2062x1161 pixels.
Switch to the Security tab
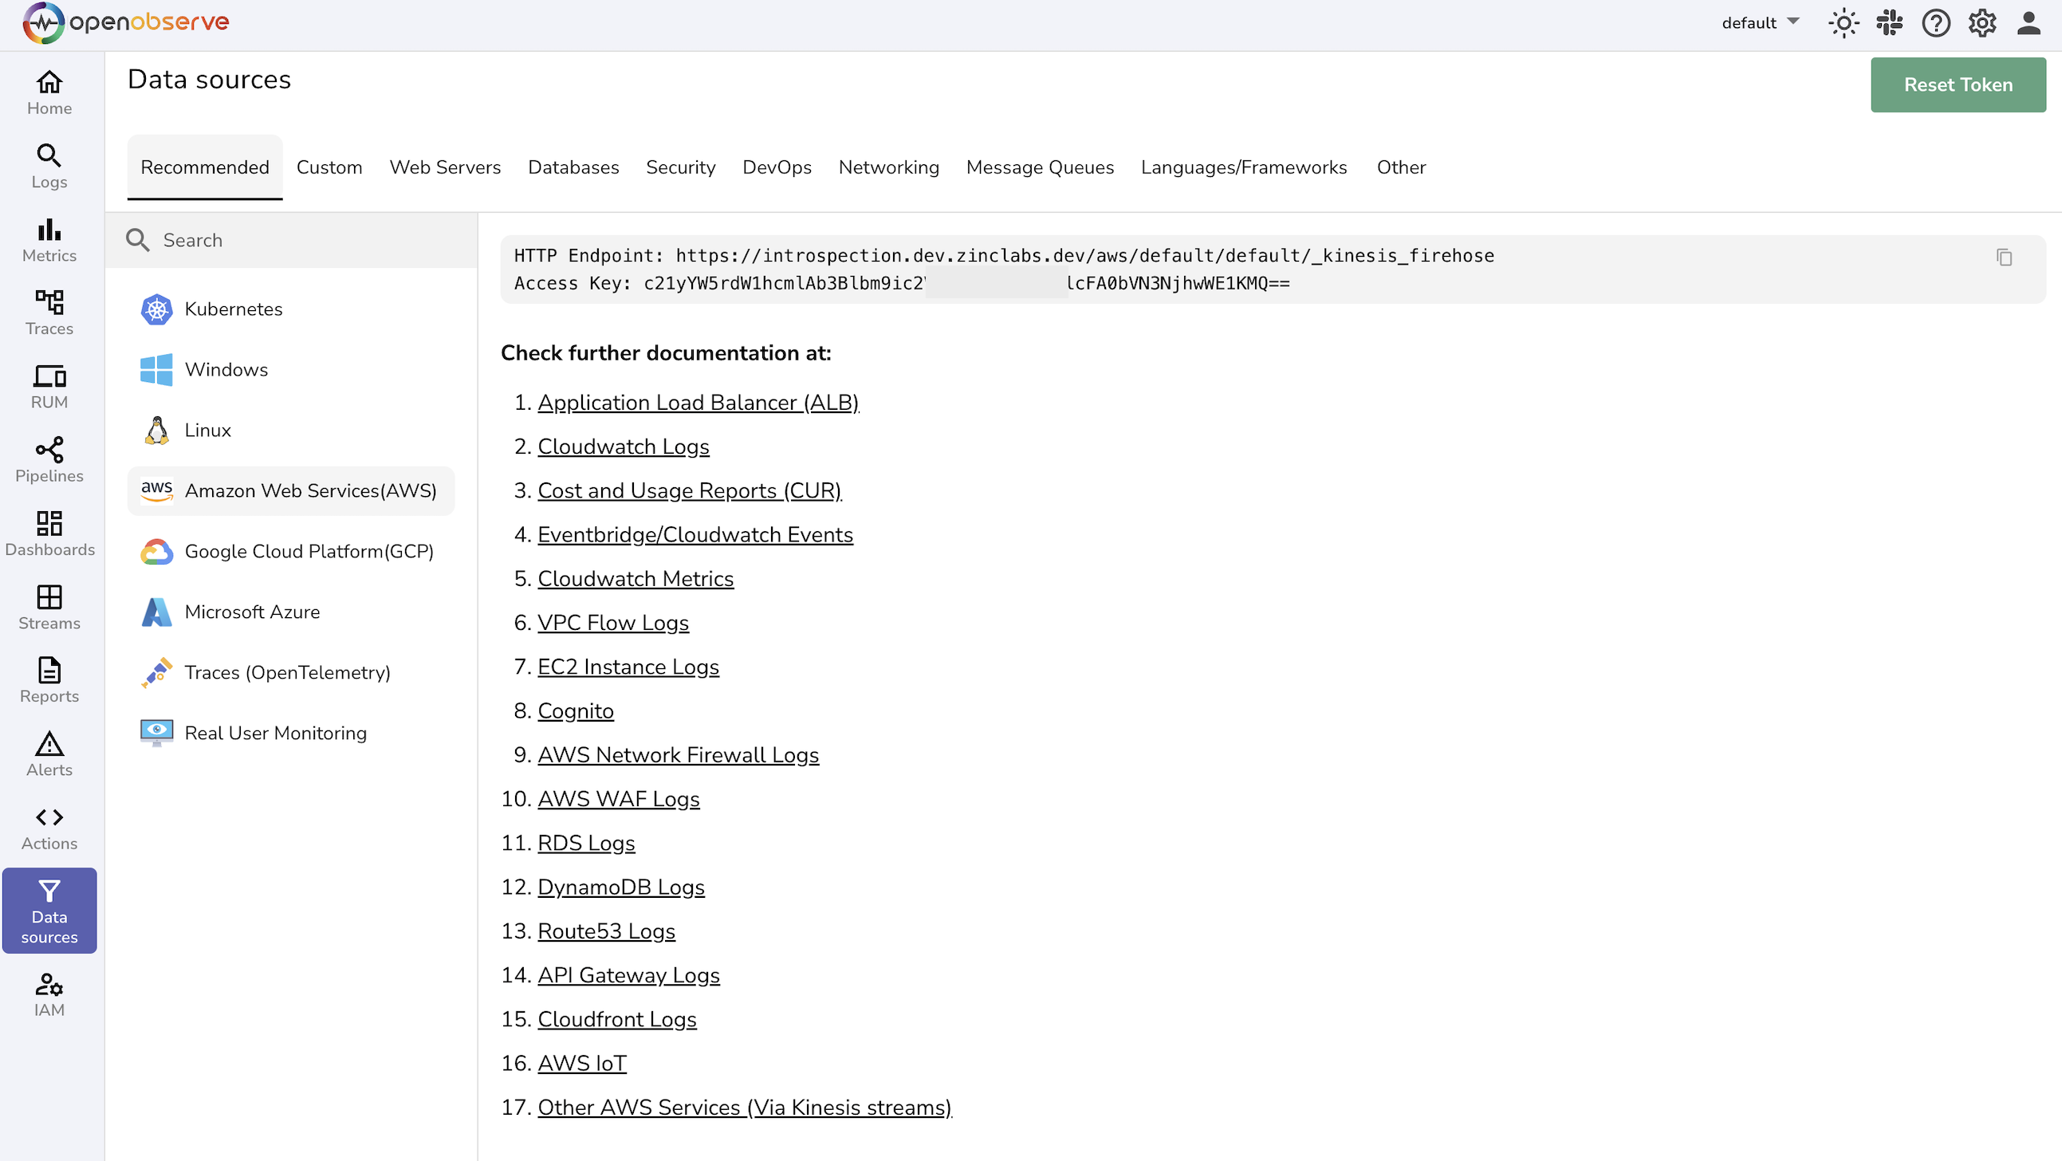[x=680, y=167]
